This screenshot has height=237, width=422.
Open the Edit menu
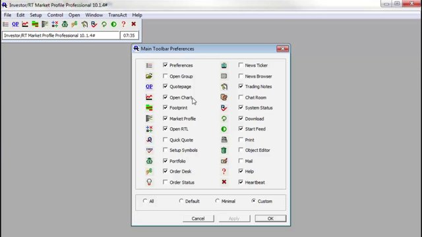click(x=20, y=15)
